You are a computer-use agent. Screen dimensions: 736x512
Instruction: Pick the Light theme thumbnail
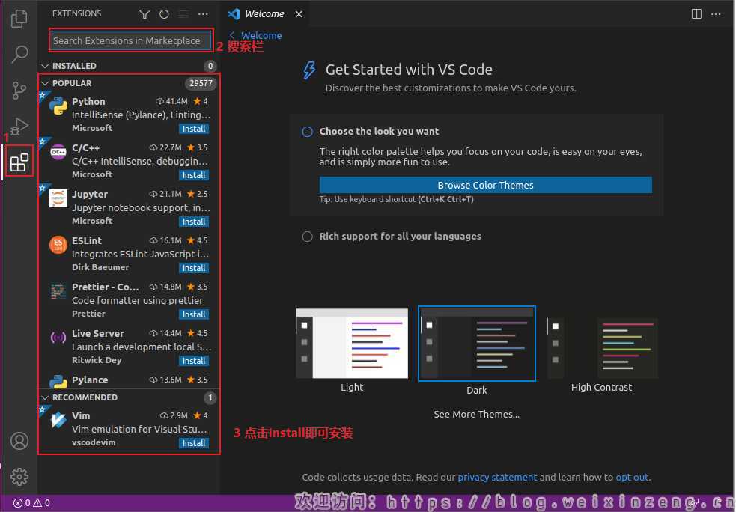pos(352,343)
